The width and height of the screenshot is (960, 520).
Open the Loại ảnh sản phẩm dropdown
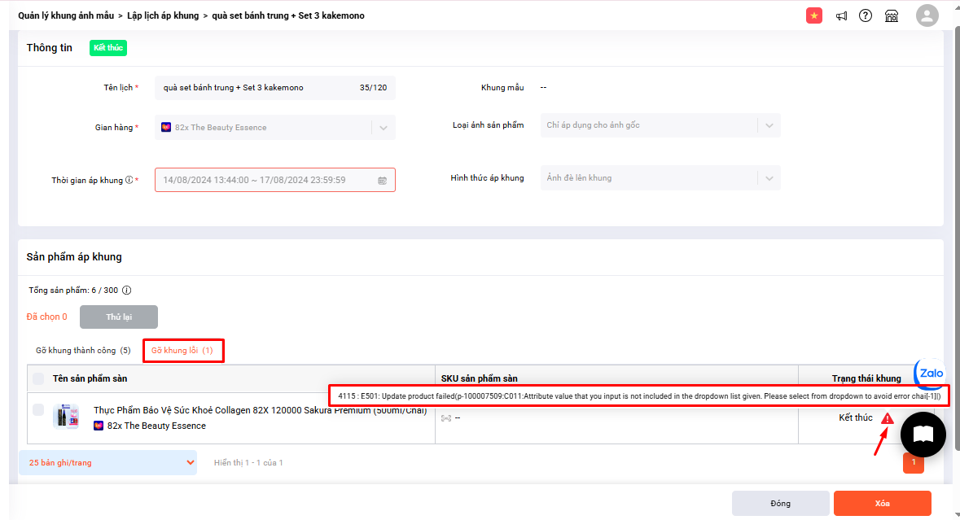coord(768,125)
